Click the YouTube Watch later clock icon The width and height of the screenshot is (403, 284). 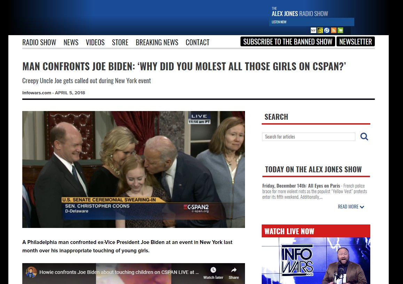pos(213,270)
